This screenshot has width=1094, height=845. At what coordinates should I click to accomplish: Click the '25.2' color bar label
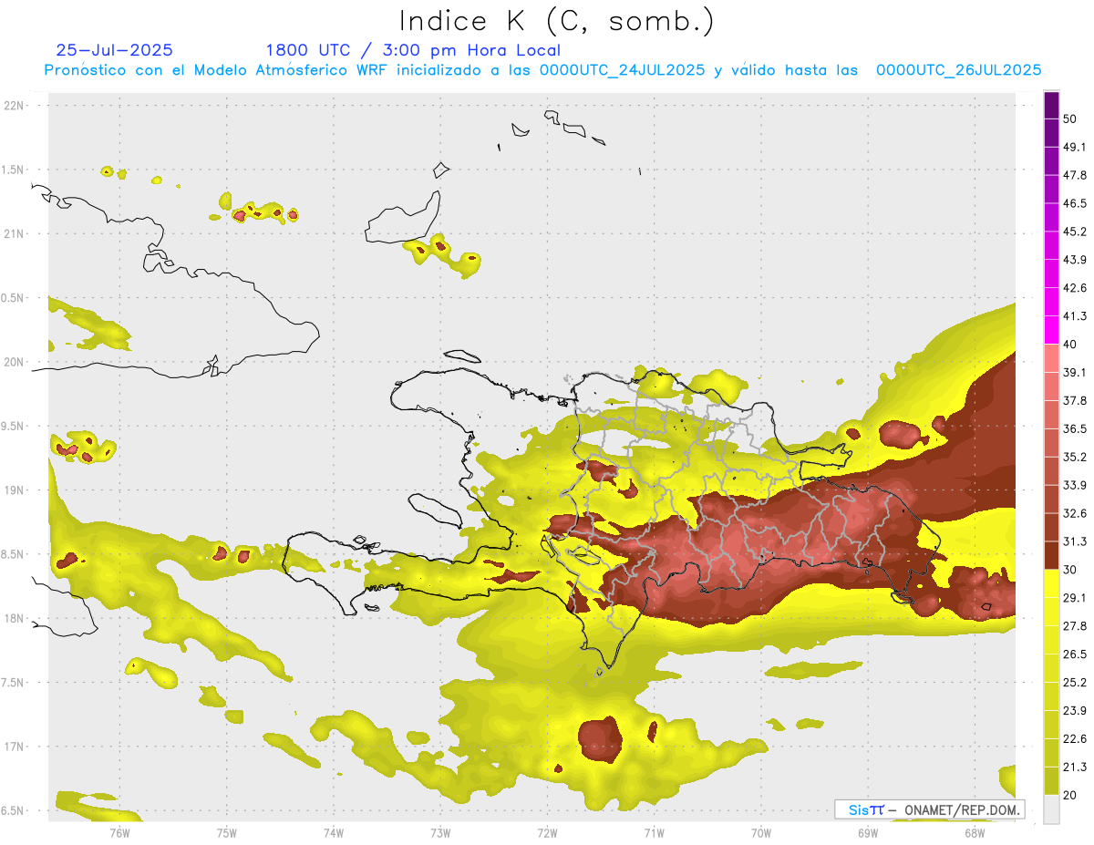pyautogui.click(x=1074, y=683)
